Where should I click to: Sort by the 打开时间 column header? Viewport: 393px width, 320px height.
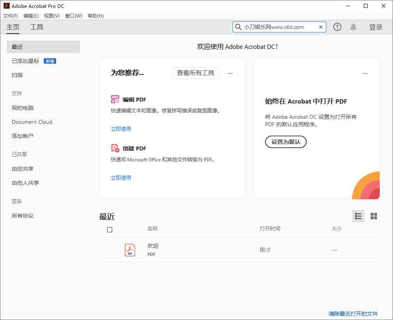pos(270,229)
